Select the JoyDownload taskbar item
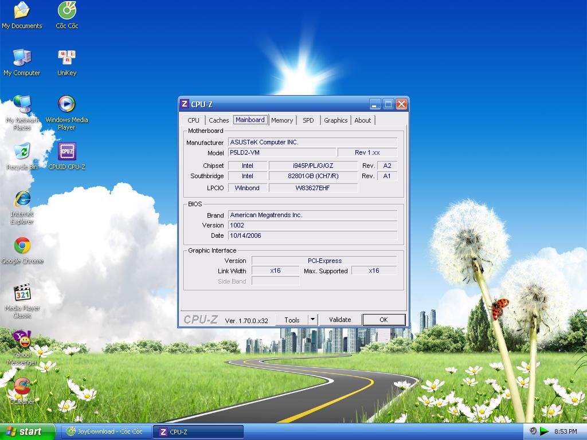This screenshot has height=440, width=587. pyautogui.click(x=105, y=431)
